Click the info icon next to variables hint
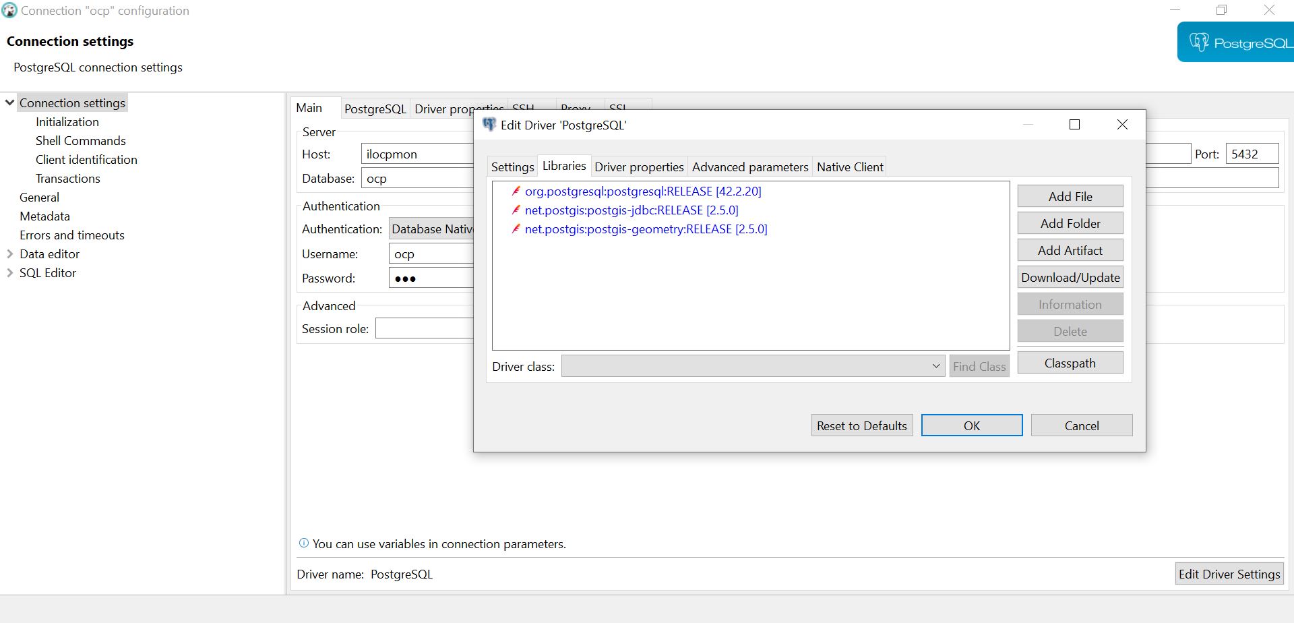 [303, 543]
